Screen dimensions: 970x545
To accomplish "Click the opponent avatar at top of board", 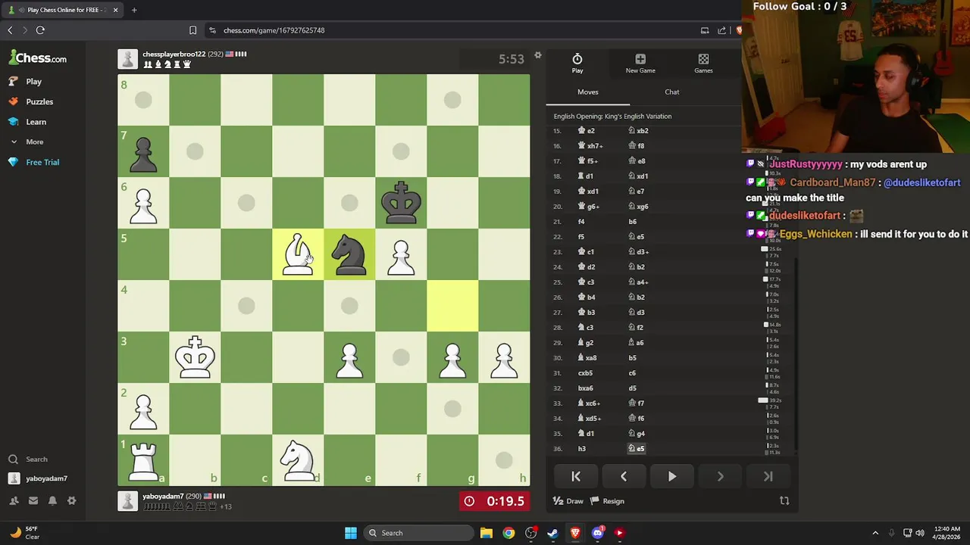I will [x=127, y=59].
